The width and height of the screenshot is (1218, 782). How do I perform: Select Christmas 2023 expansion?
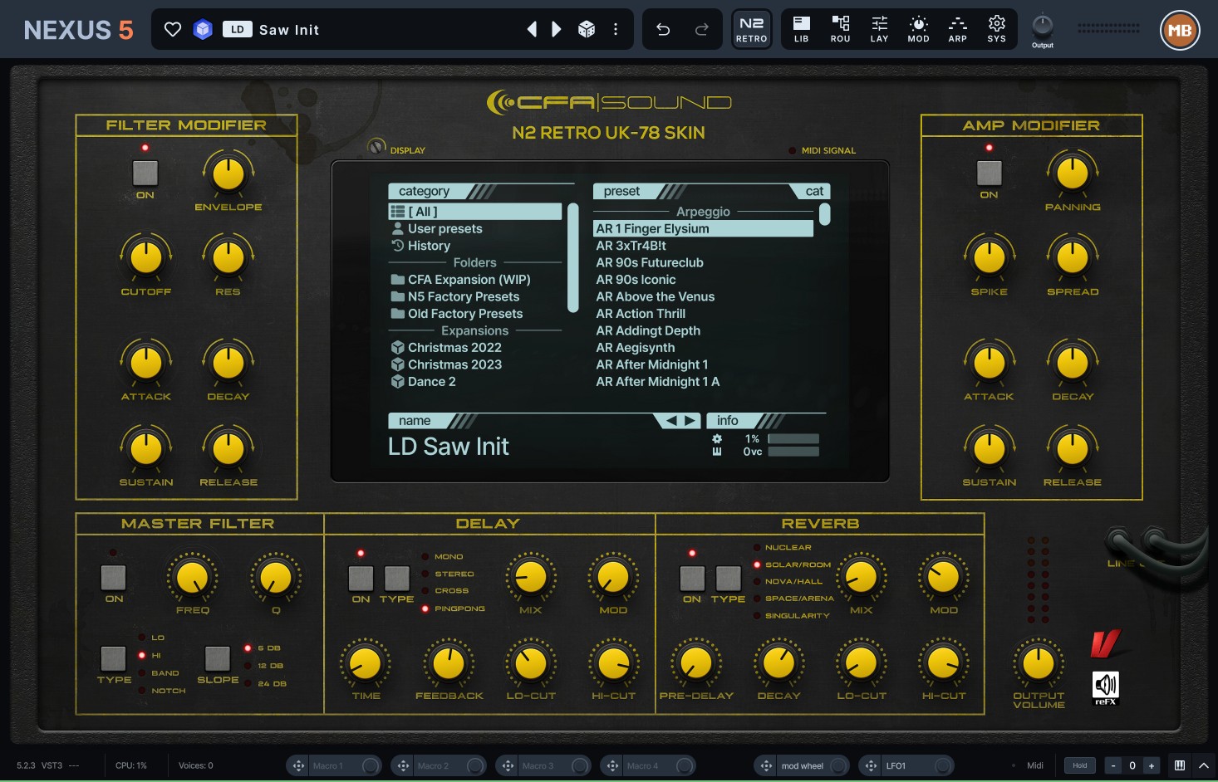(x=475, y=364)
